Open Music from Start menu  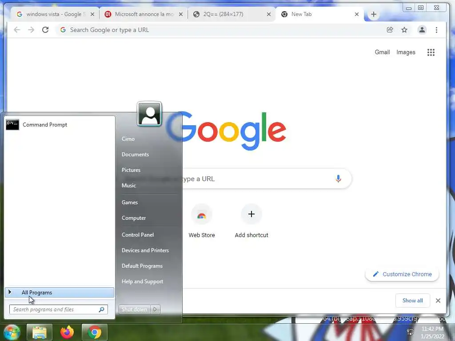pos(128,186)
